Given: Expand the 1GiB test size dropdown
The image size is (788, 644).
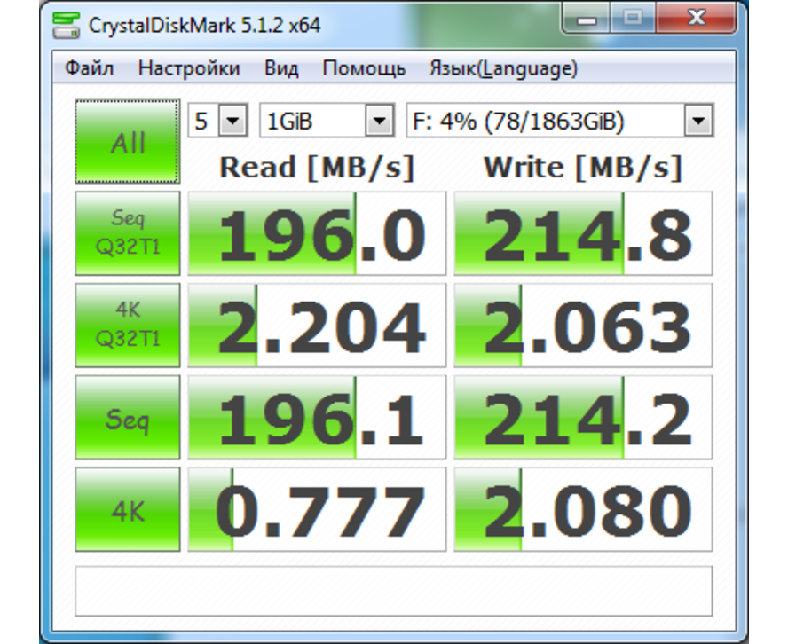Looking at the screenshot, I should pos(327,121).
